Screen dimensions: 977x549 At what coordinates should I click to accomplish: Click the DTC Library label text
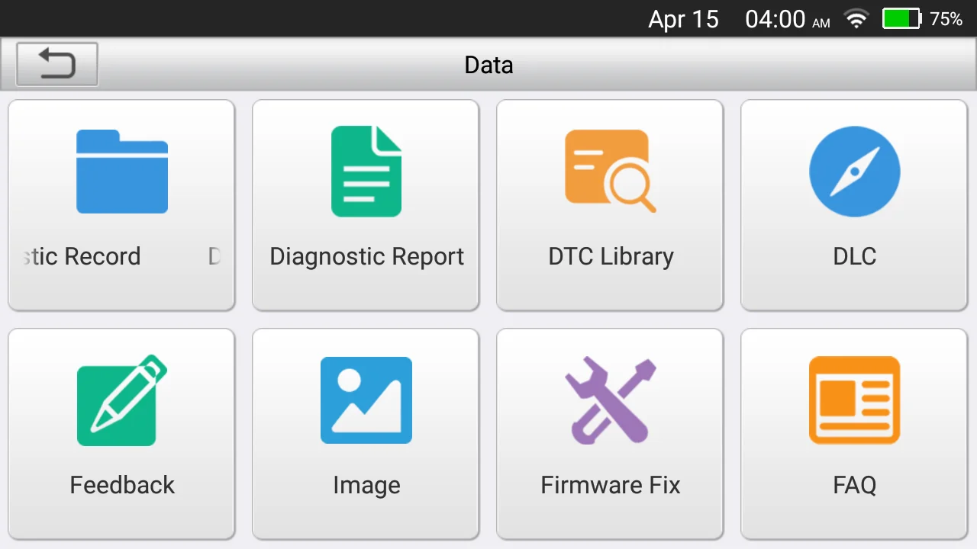tap(611, 257)
